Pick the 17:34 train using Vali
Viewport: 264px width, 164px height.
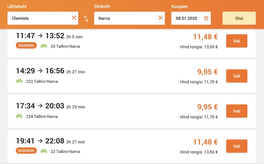[237, 111]
